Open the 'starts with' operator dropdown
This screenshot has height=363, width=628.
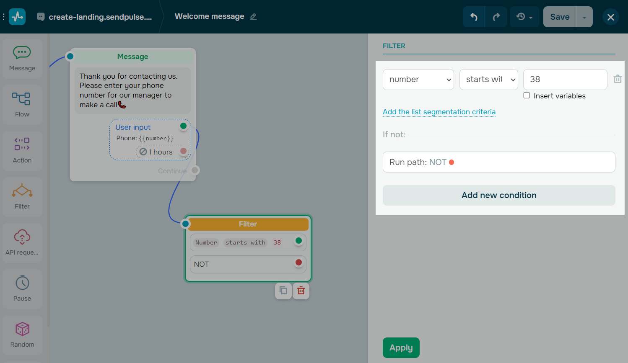coord(488,79)
